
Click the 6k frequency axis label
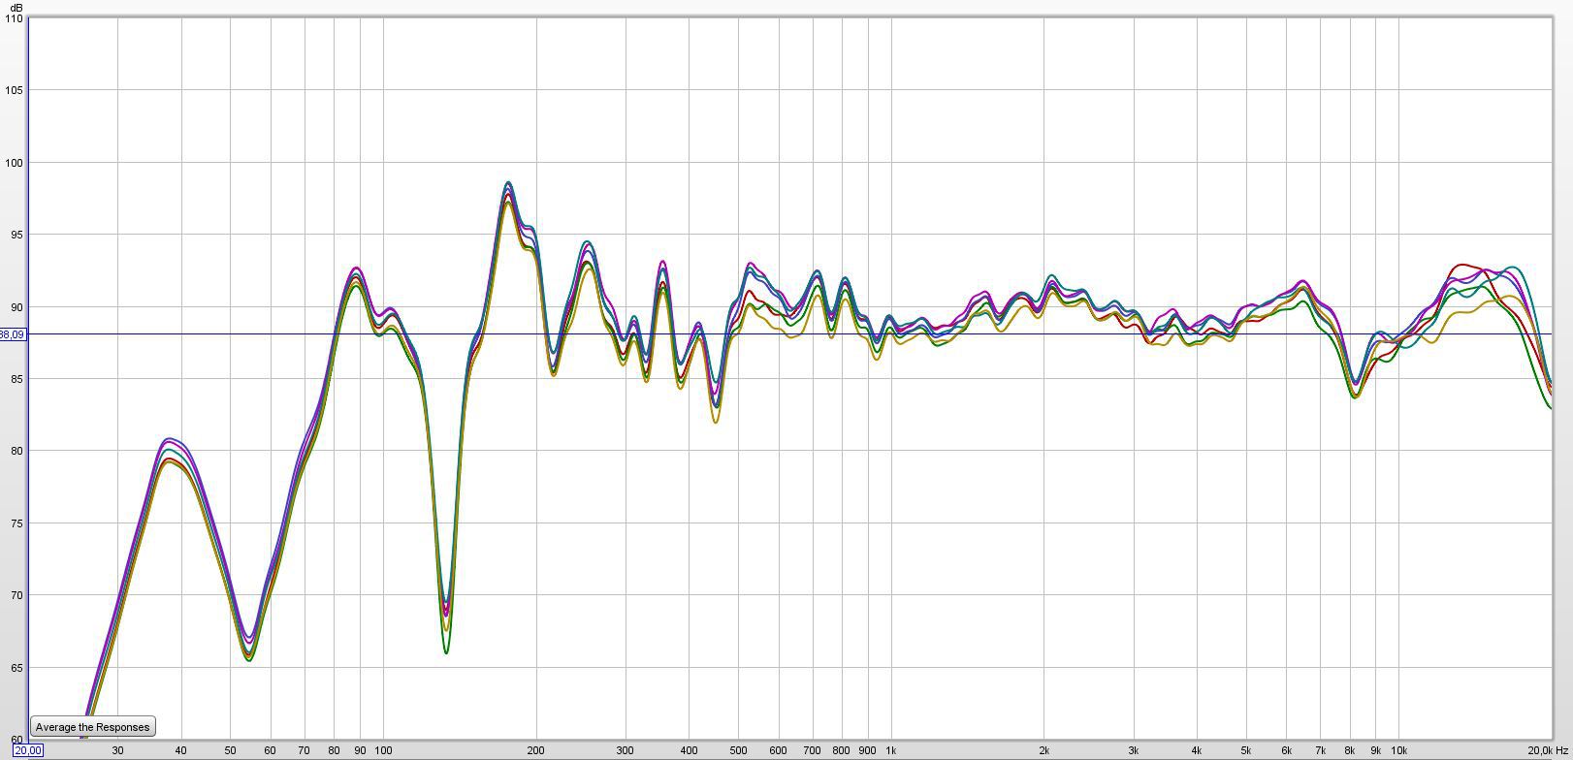(x=1286, y=750)
